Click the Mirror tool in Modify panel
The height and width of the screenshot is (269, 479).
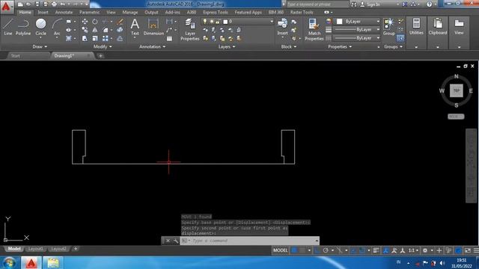95,30
